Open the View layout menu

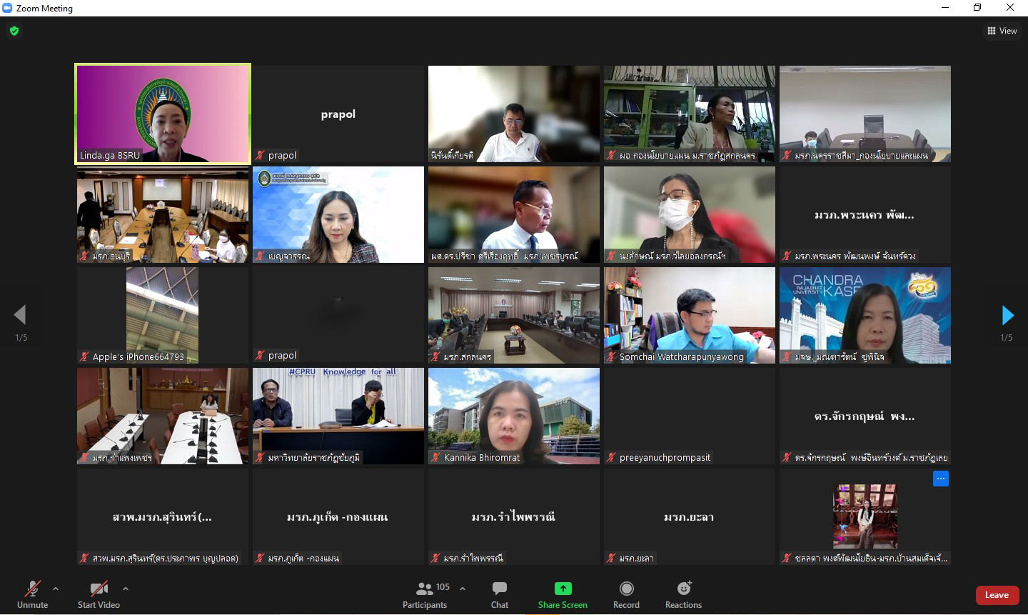point(1002,31)
